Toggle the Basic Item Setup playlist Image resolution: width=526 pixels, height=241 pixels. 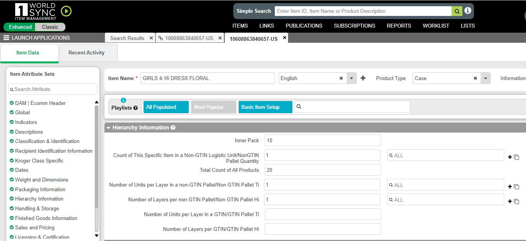click(265, 107)
